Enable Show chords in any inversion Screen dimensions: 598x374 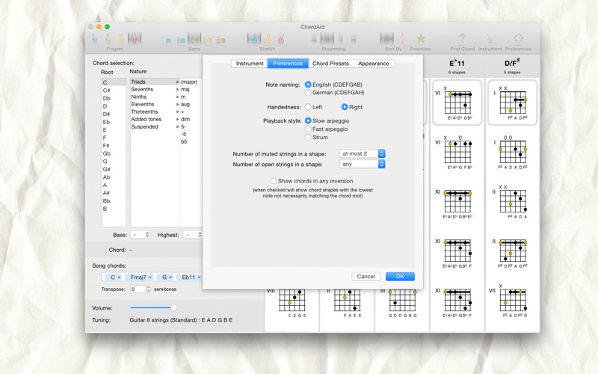pos(274,181)
